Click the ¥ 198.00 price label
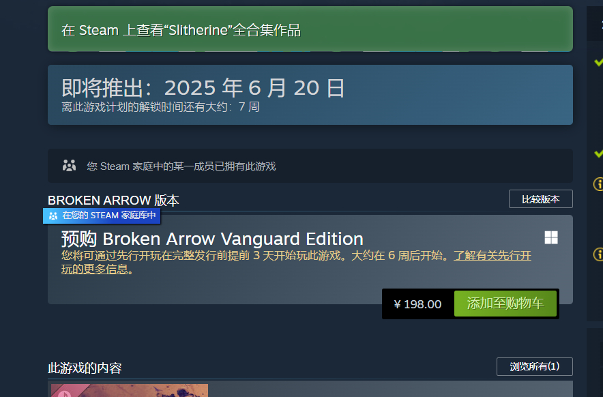Image resolution: width=603 pixels, height=397 pixels. click(x=417, y=304)
